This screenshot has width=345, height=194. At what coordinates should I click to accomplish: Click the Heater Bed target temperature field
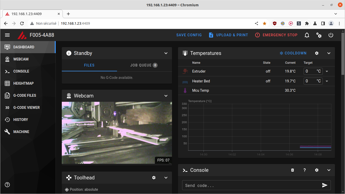point(313,81)
